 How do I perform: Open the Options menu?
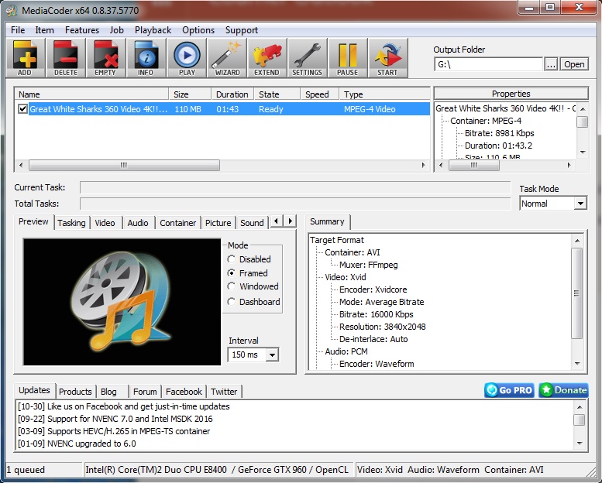point(198,30)
